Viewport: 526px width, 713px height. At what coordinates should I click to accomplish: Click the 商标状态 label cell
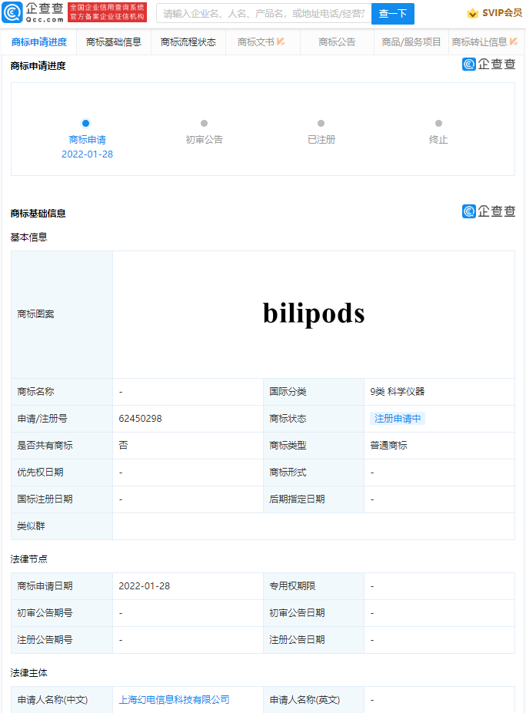[314, 418]
